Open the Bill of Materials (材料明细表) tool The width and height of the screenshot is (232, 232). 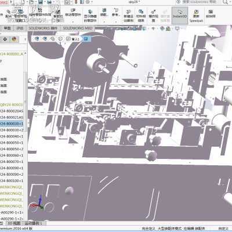141,16
